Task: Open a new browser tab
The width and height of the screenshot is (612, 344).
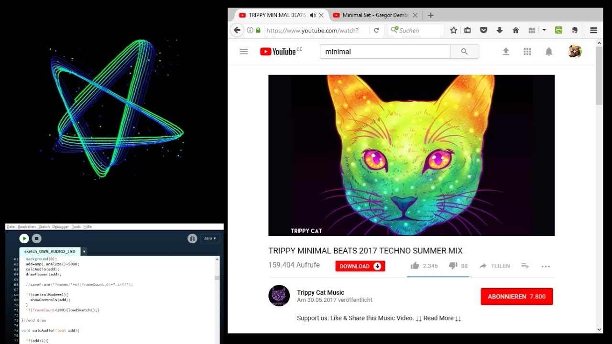Action: [x=430, y=15]
